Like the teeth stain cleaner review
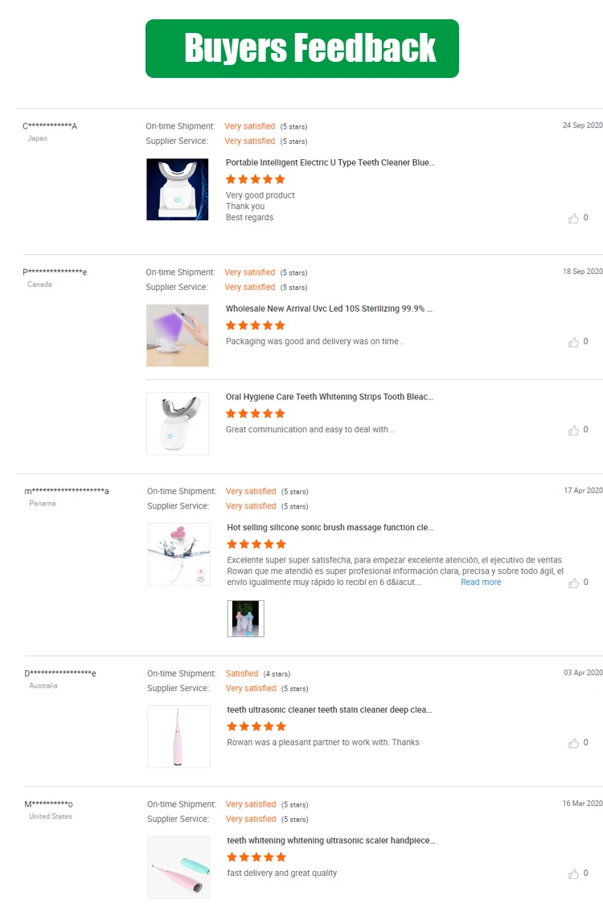 tap(573, 743)
